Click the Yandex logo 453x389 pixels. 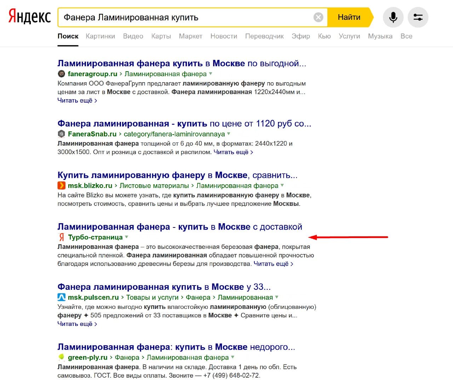30,17
